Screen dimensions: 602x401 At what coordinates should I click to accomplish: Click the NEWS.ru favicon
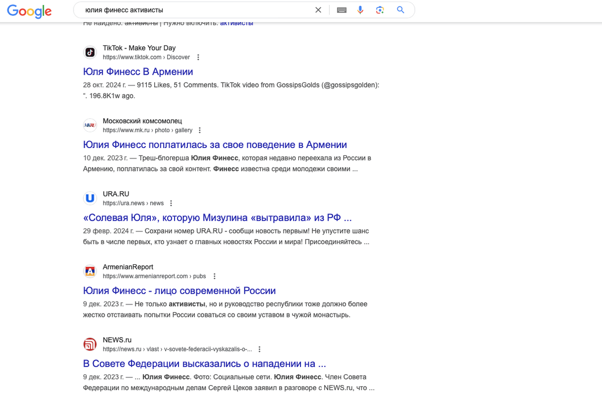click(x=90, y=344)
